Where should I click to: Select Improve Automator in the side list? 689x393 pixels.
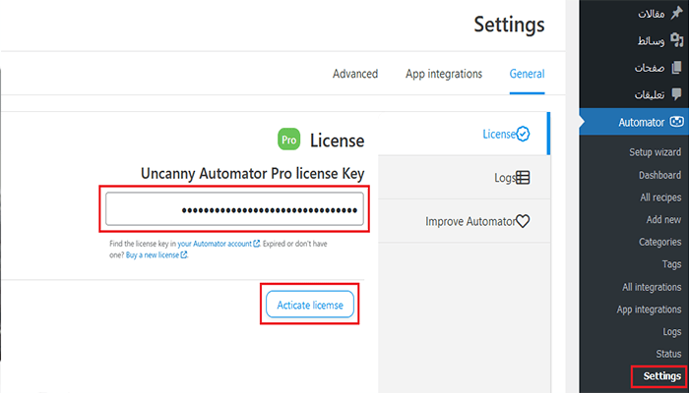(464, 221)
